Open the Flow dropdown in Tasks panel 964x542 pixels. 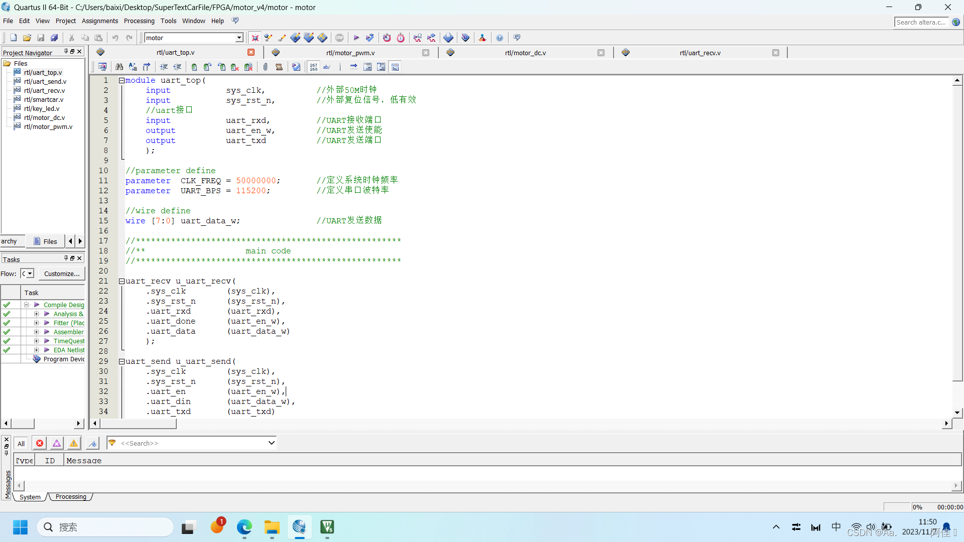point(29,274)
